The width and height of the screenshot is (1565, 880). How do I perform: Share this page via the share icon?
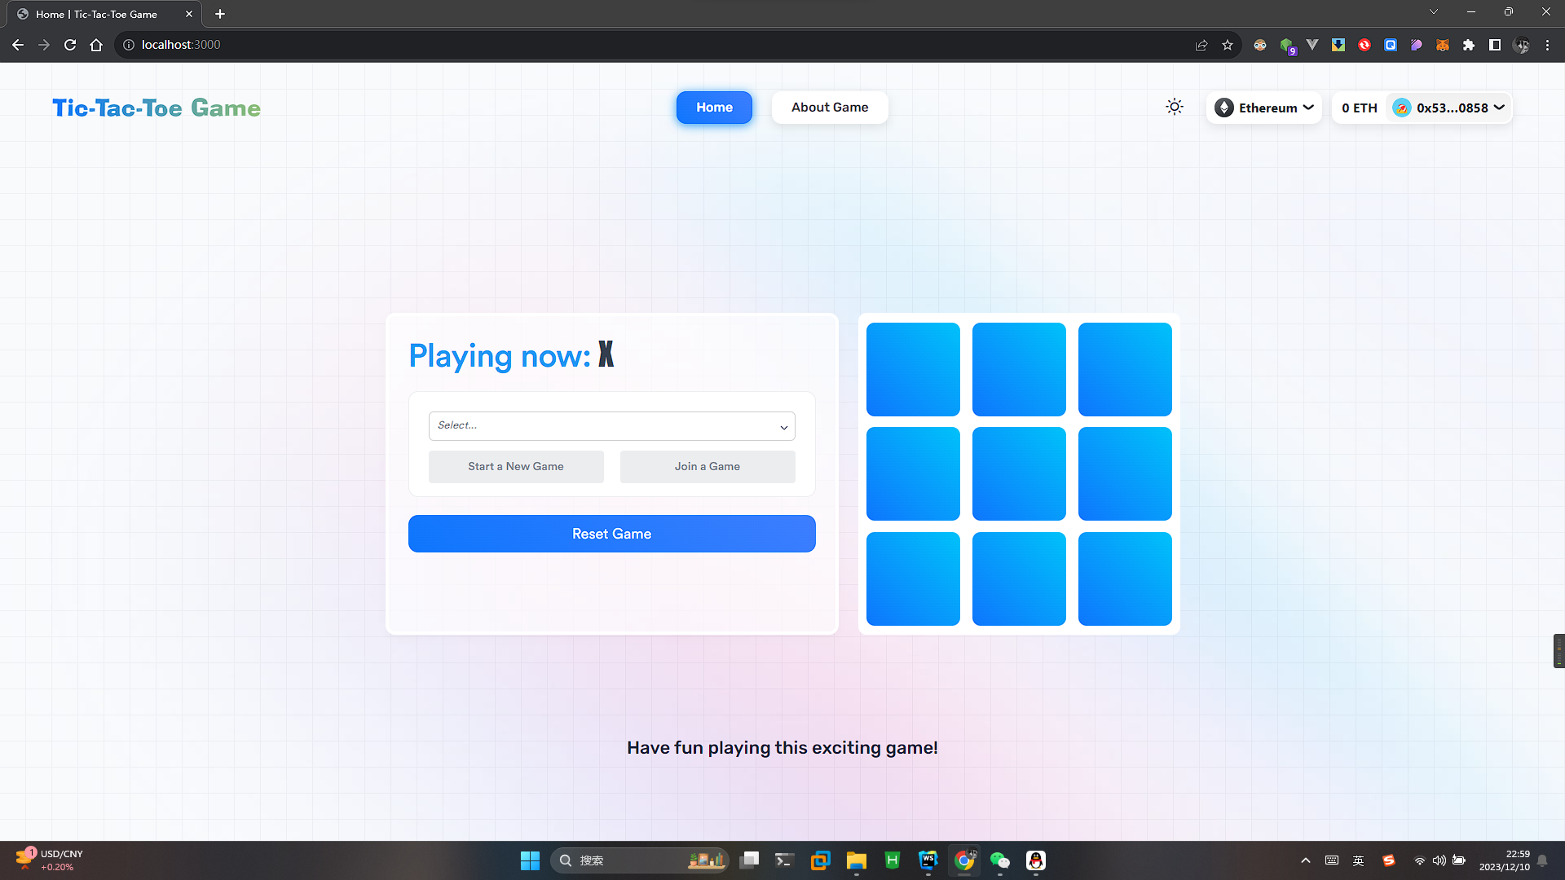[x=1201, y=45]
